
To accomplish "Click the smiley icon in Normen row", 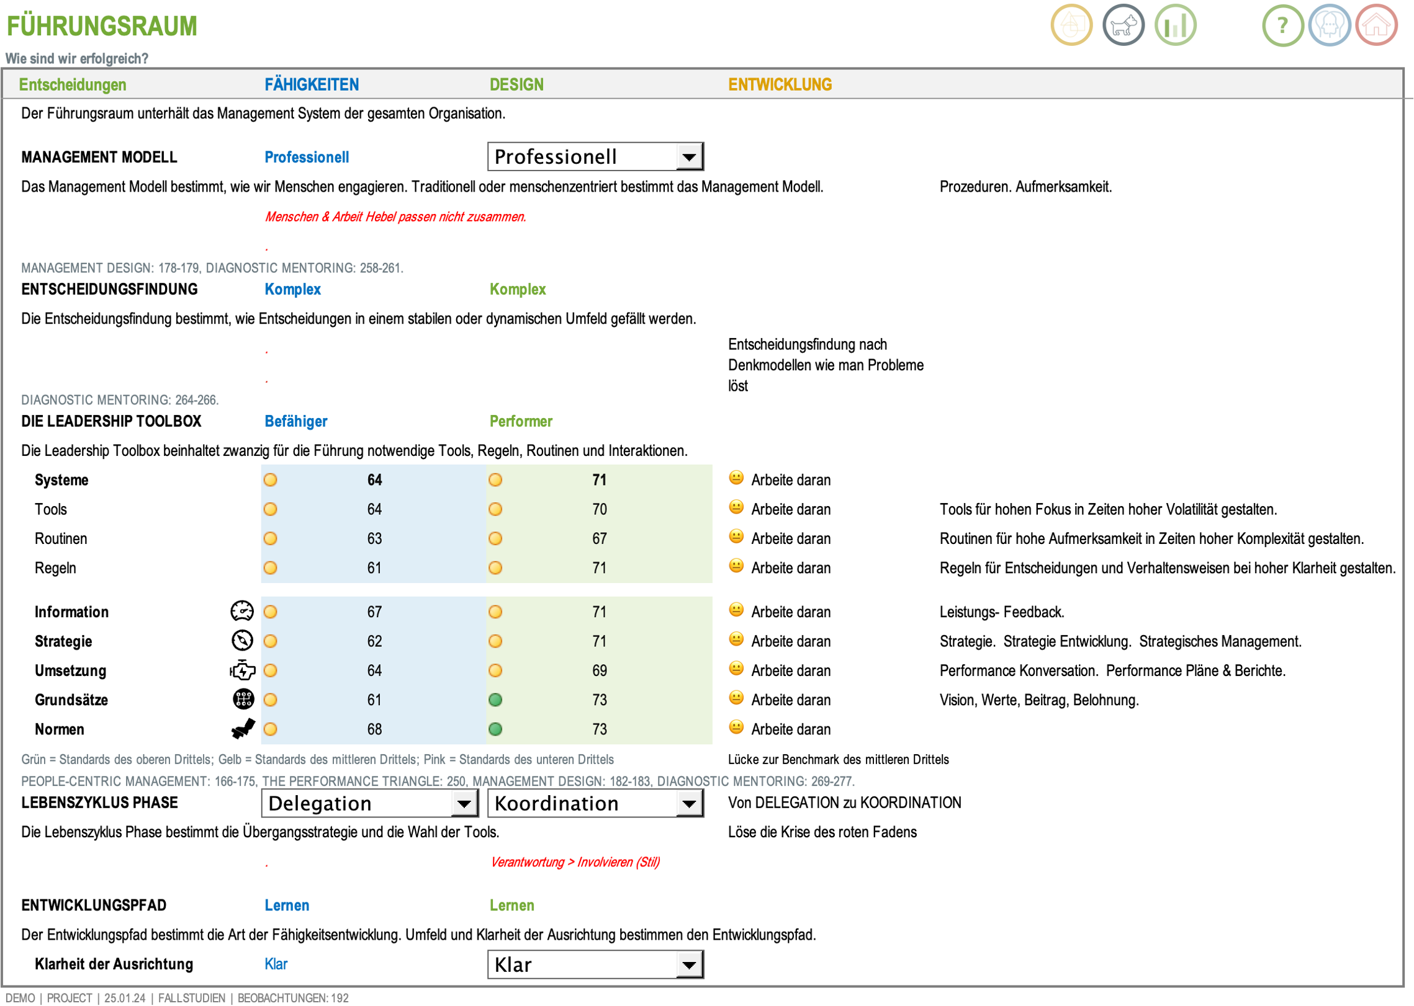I will [x=736, y=727].
